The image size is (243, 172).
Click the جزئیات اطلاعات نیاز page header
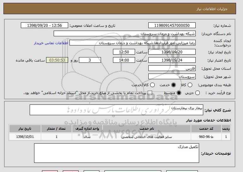click(x=212, y=9)
